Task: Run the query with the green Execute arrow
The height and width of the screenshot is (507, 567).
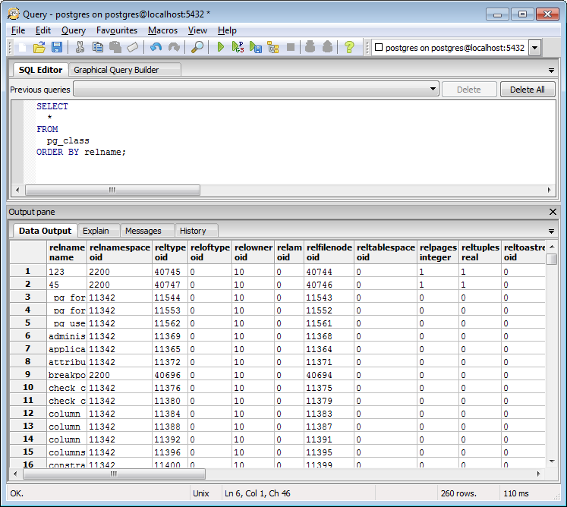Action: tap(220, 47)
